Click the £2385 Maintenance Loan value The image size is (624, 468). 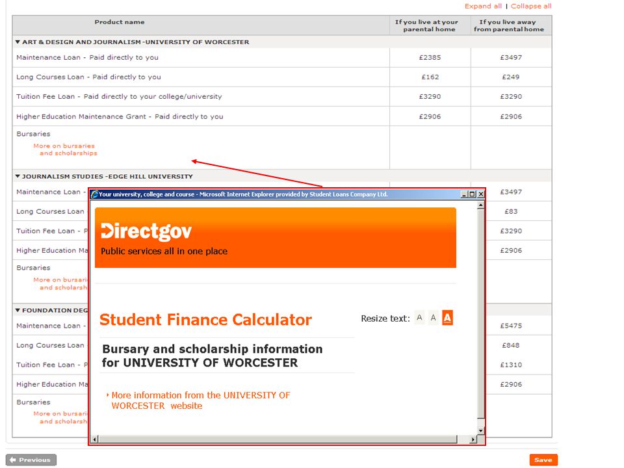click(x=430, y=57)
